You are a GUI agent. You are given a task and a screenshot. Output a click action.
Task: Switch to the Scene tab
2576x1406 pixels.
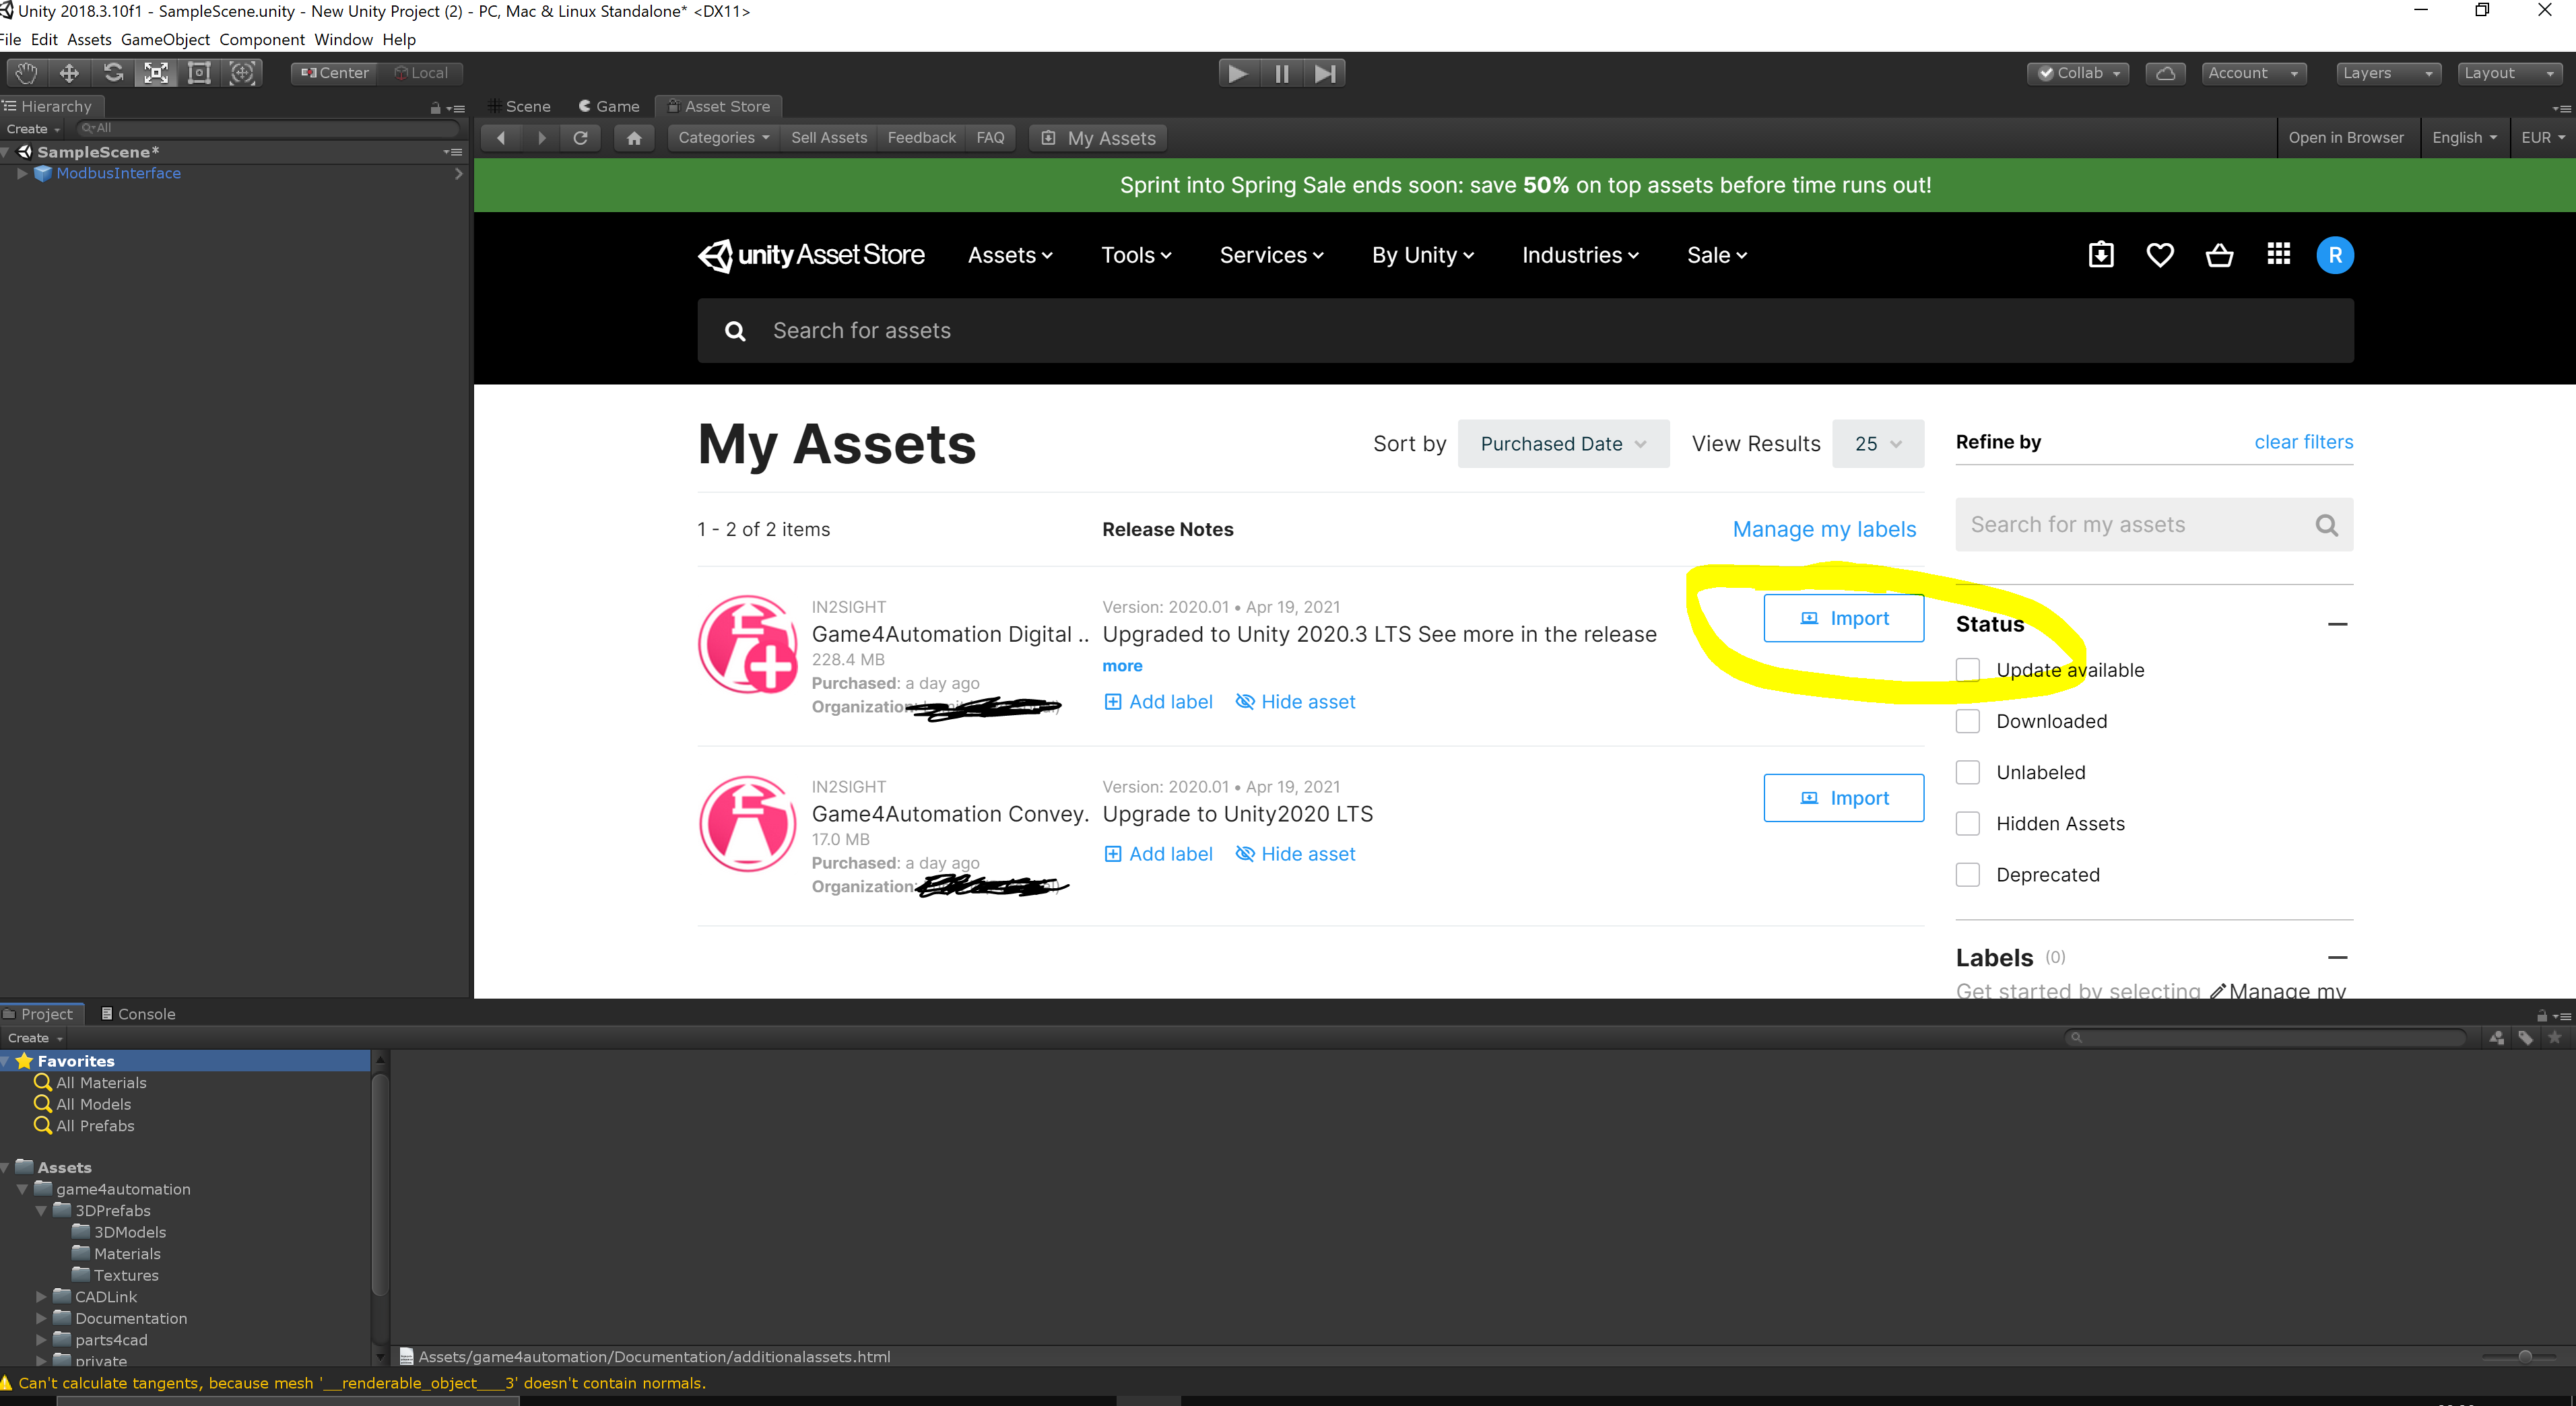click(x=519, y=106)
